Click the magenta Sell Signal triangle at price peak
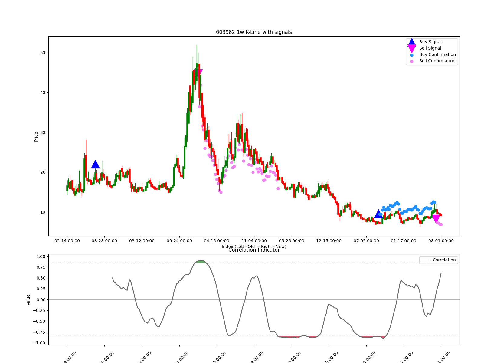484x363 pixels. (198, 73)
